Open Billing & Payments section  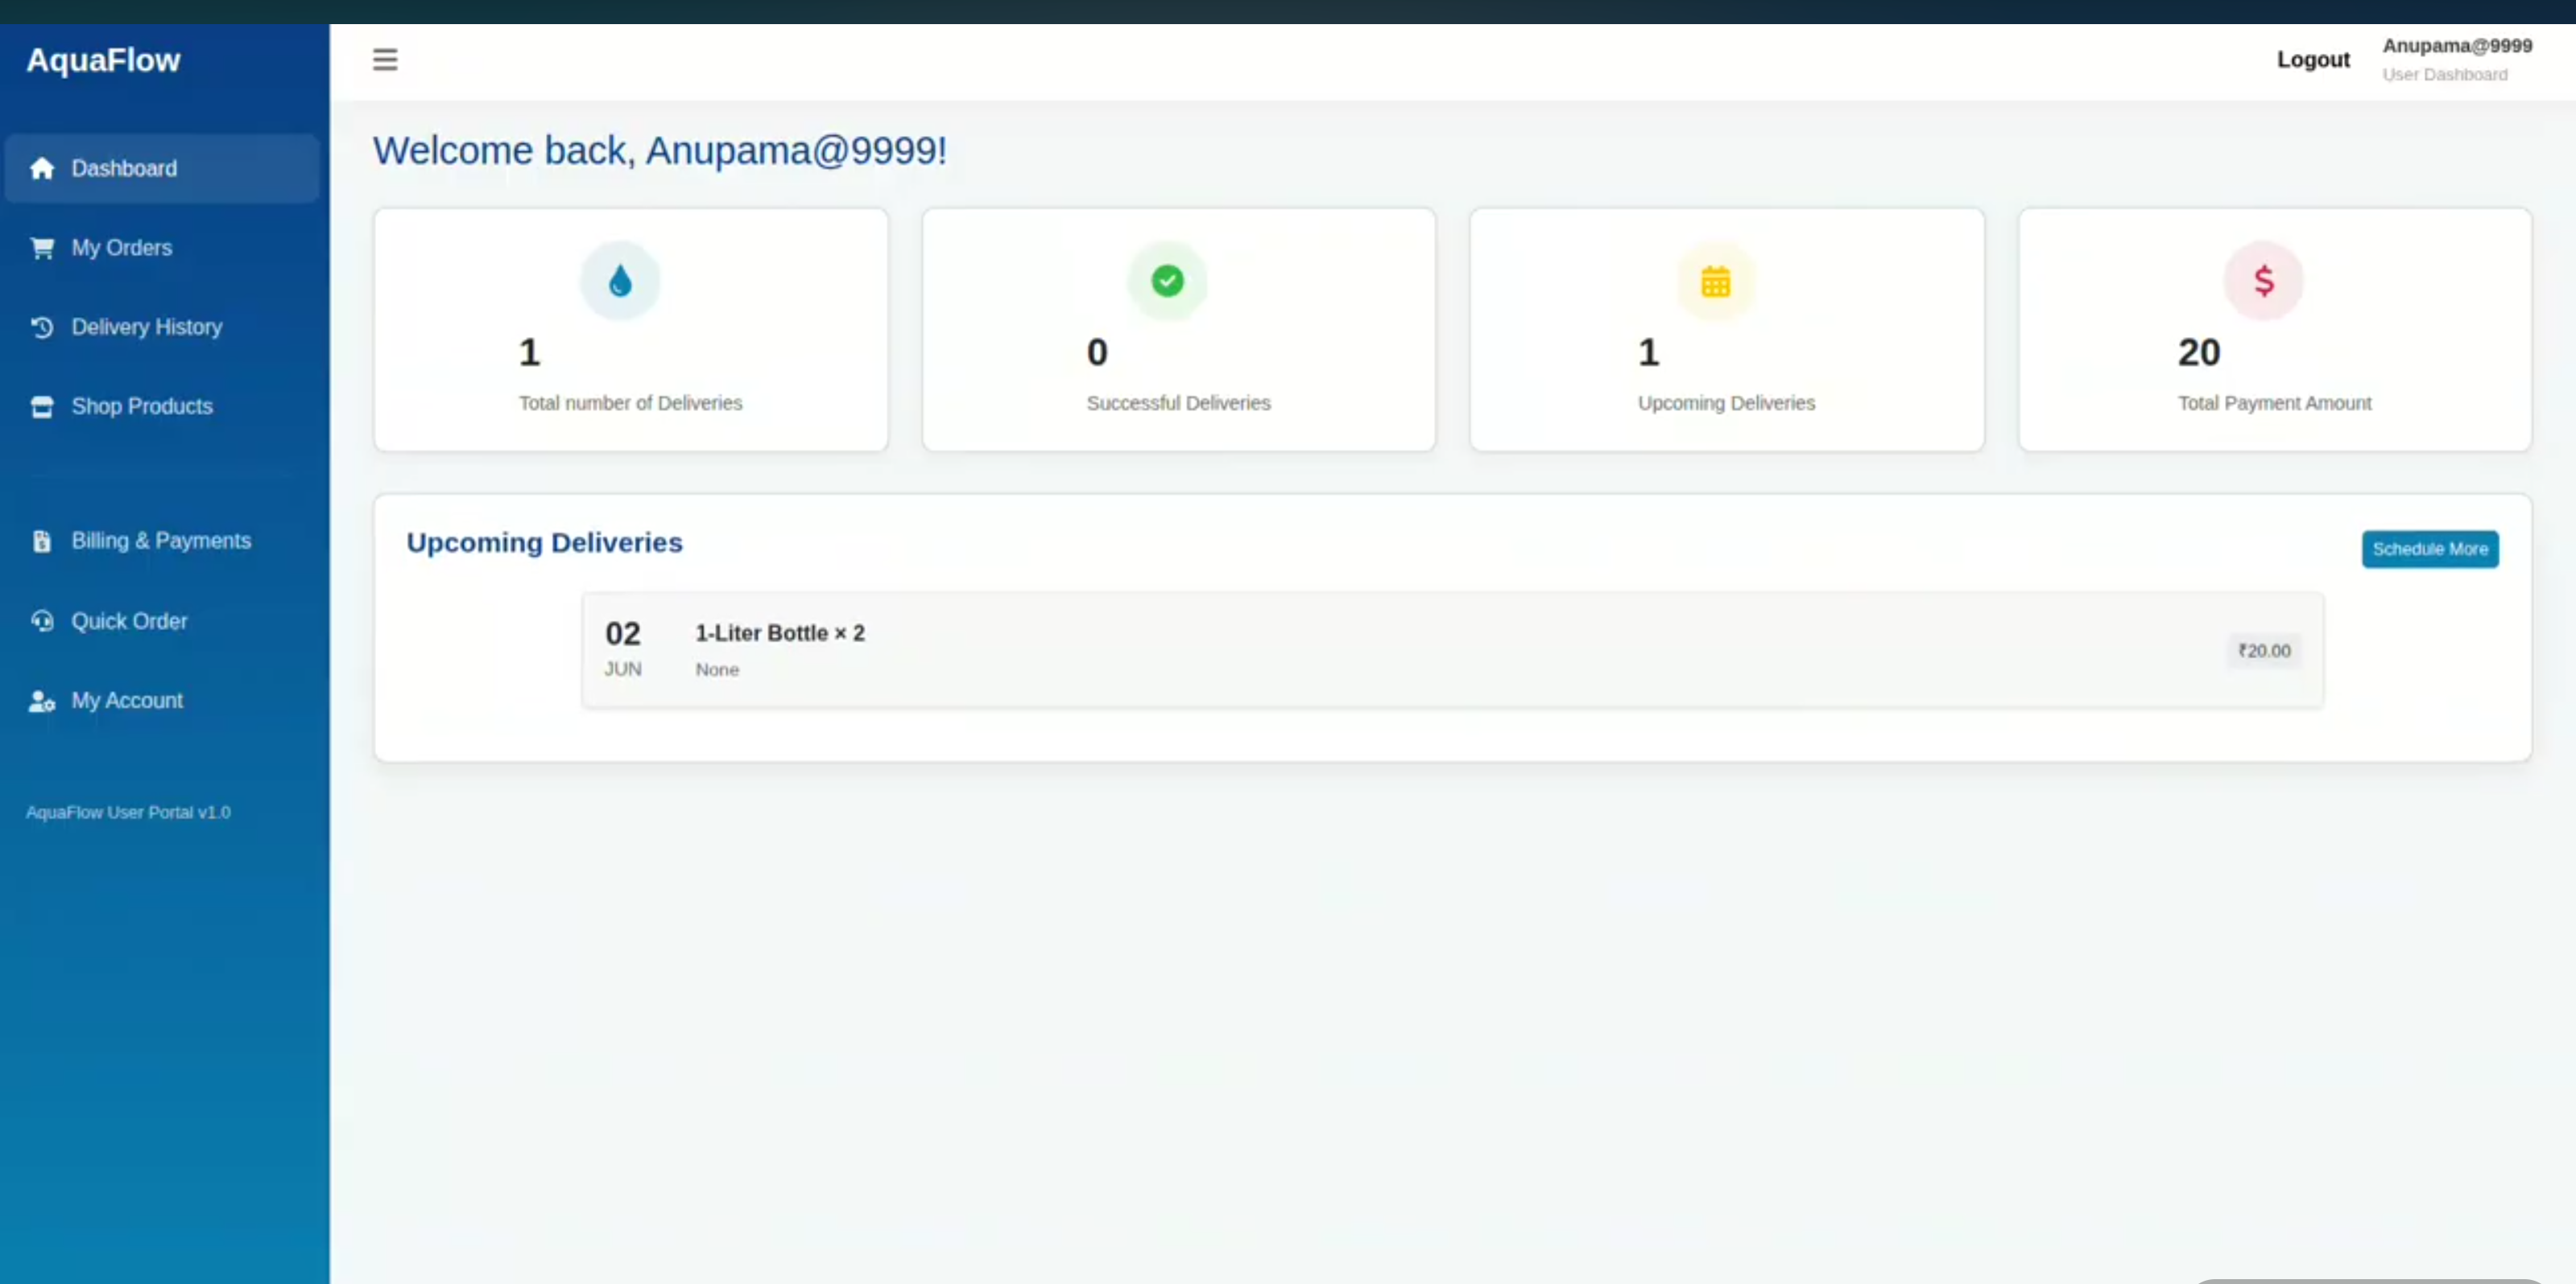[162, 541]
